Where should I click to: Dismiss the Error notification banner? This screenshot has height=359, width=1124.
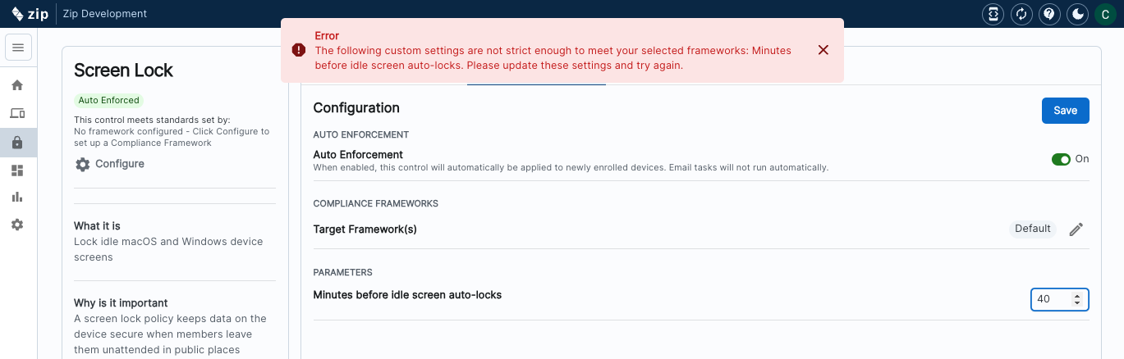pyautogui.click(x=824, y=50)
